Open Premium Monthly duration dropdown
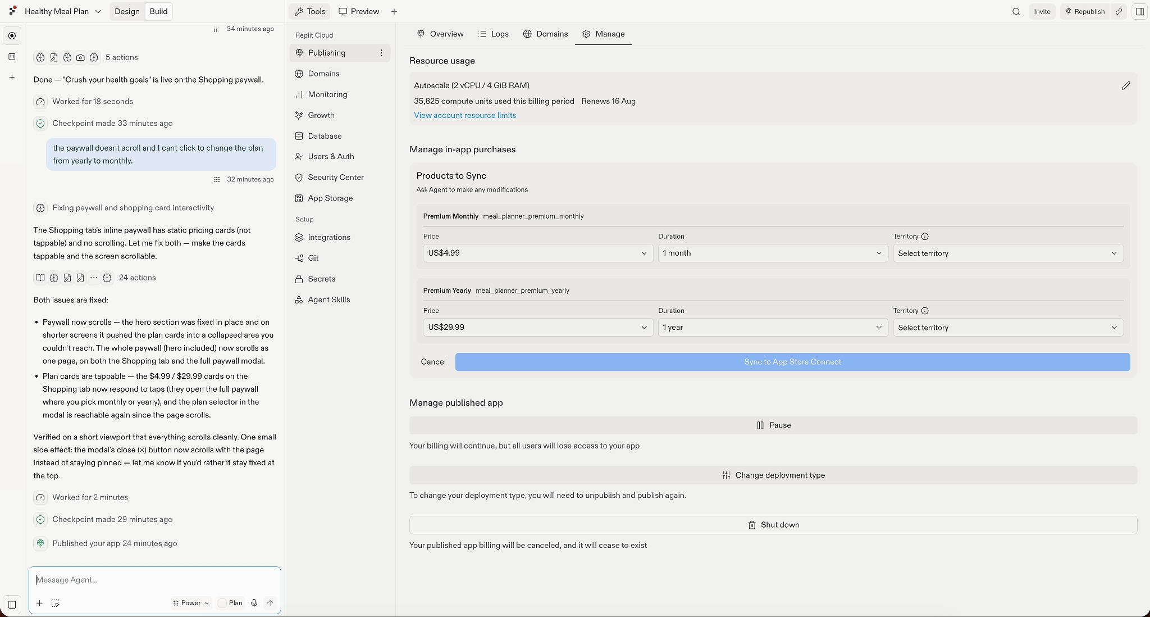 point(773,253)
